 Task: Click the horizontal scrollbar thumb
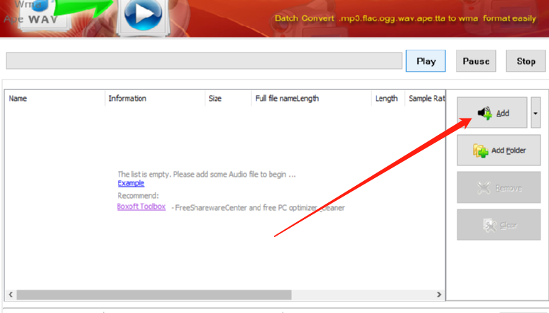click(x=154, y=295)
